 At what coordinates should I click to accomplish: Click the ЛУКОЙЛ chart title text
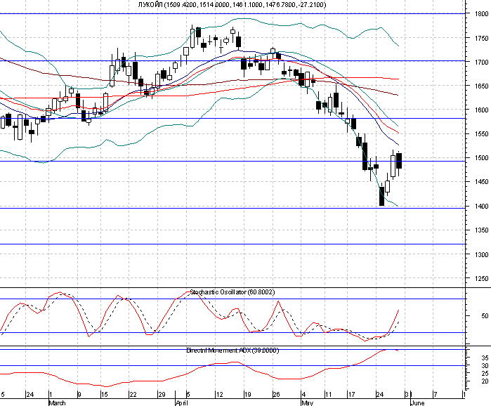click(x=232, y=5)
